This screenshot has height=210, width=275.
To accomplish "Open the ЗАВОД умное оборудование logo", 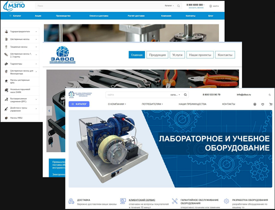I will 62,55.
